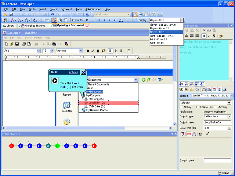235x176 pixels.
Task: Apply underline in Frame Properties panel
Action: tap(214, 36)
